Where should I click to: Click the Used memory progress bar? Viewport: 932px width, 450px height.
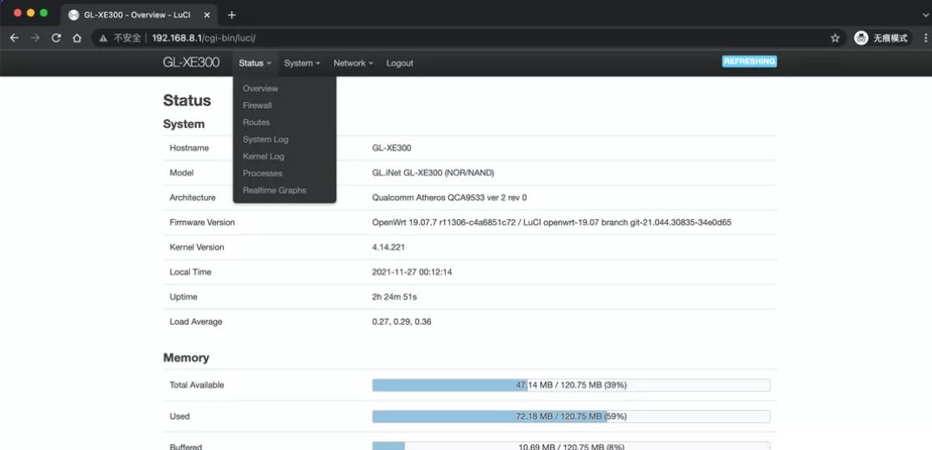coord(570,416)
